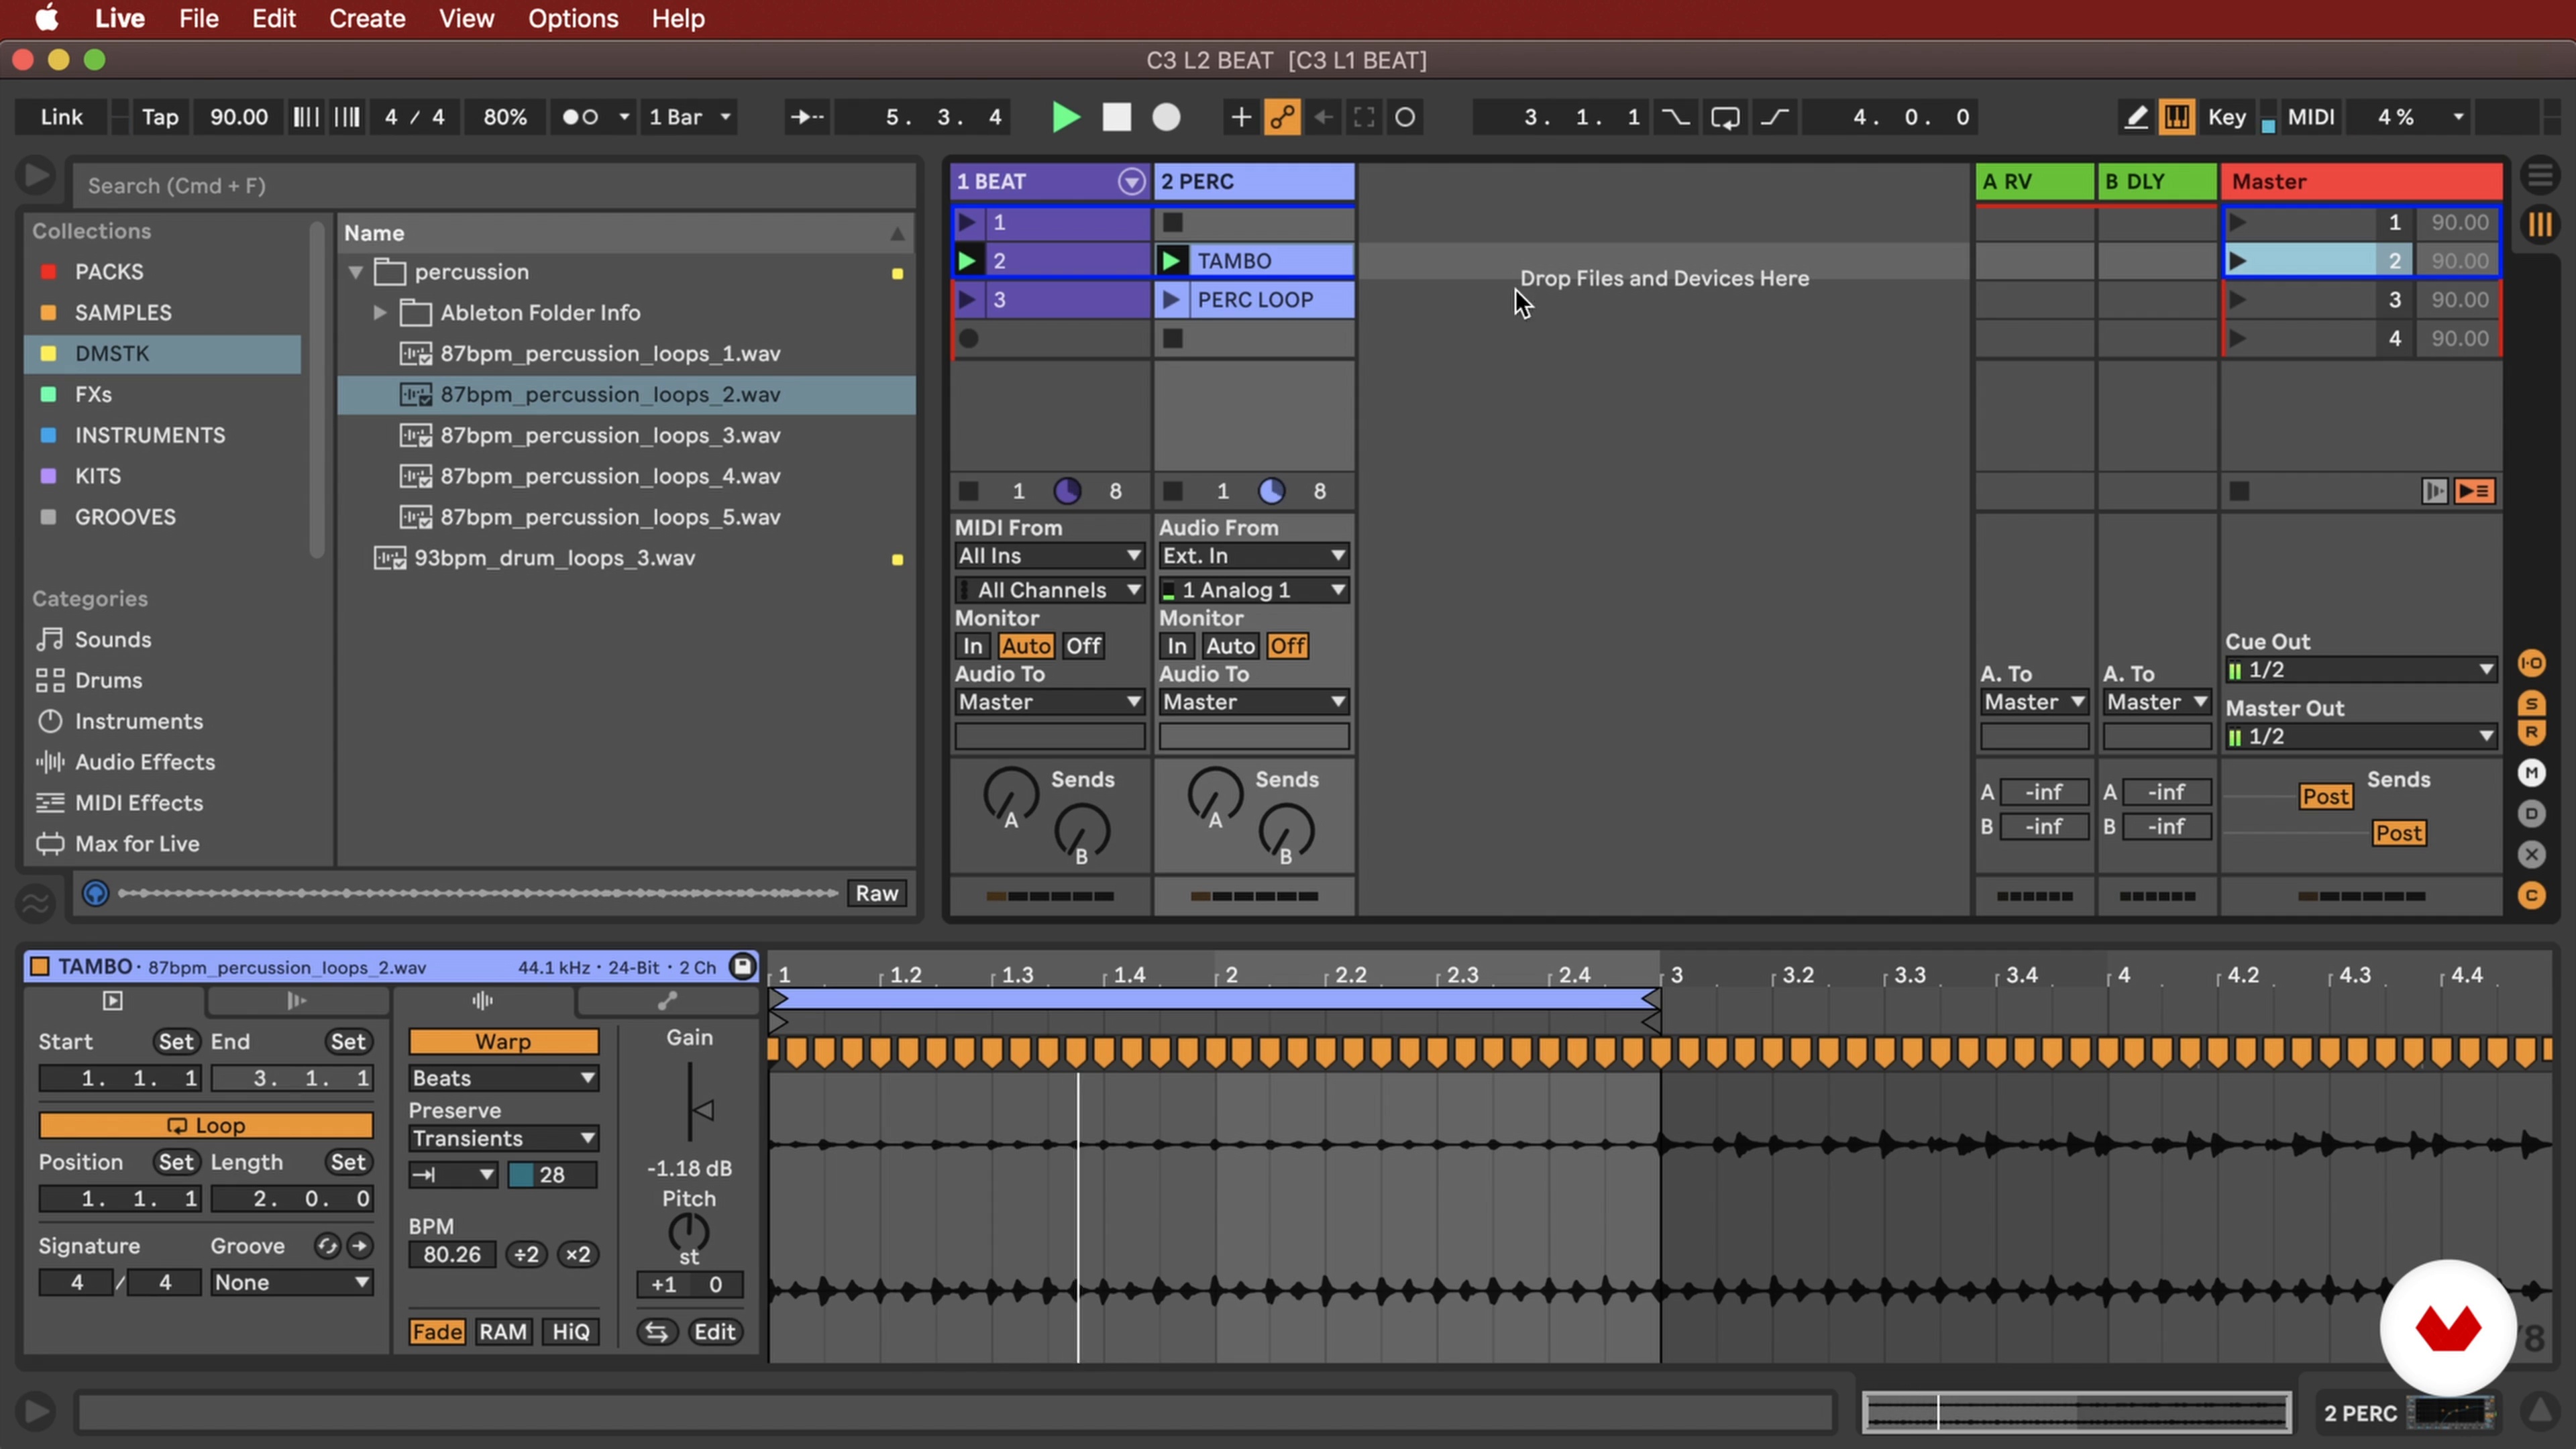Image resolution: width=2576 pixels, height=1449 pixels.
Task: Launch scene 3 from the Master track
Action: (2238, 300)
